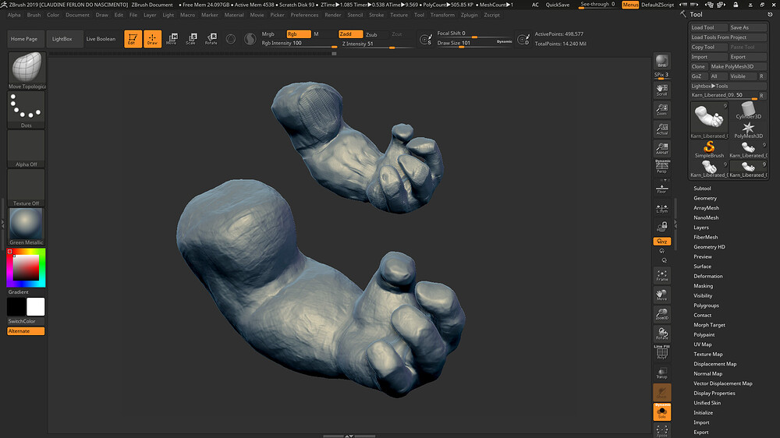This screenshot has width=780, height=438.
Task: Adjust the Draw Size slider
Action: 474,43
